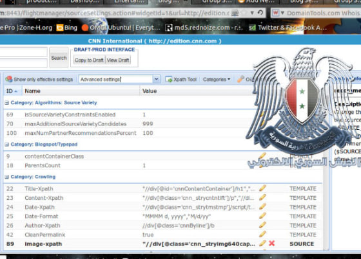The height and width of the screenshot is (259, 361).
Task: Select Content-Xpath setting name
Action: point(44,198)
